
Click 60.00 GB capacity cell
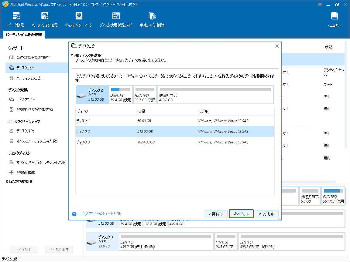point(144,121)
